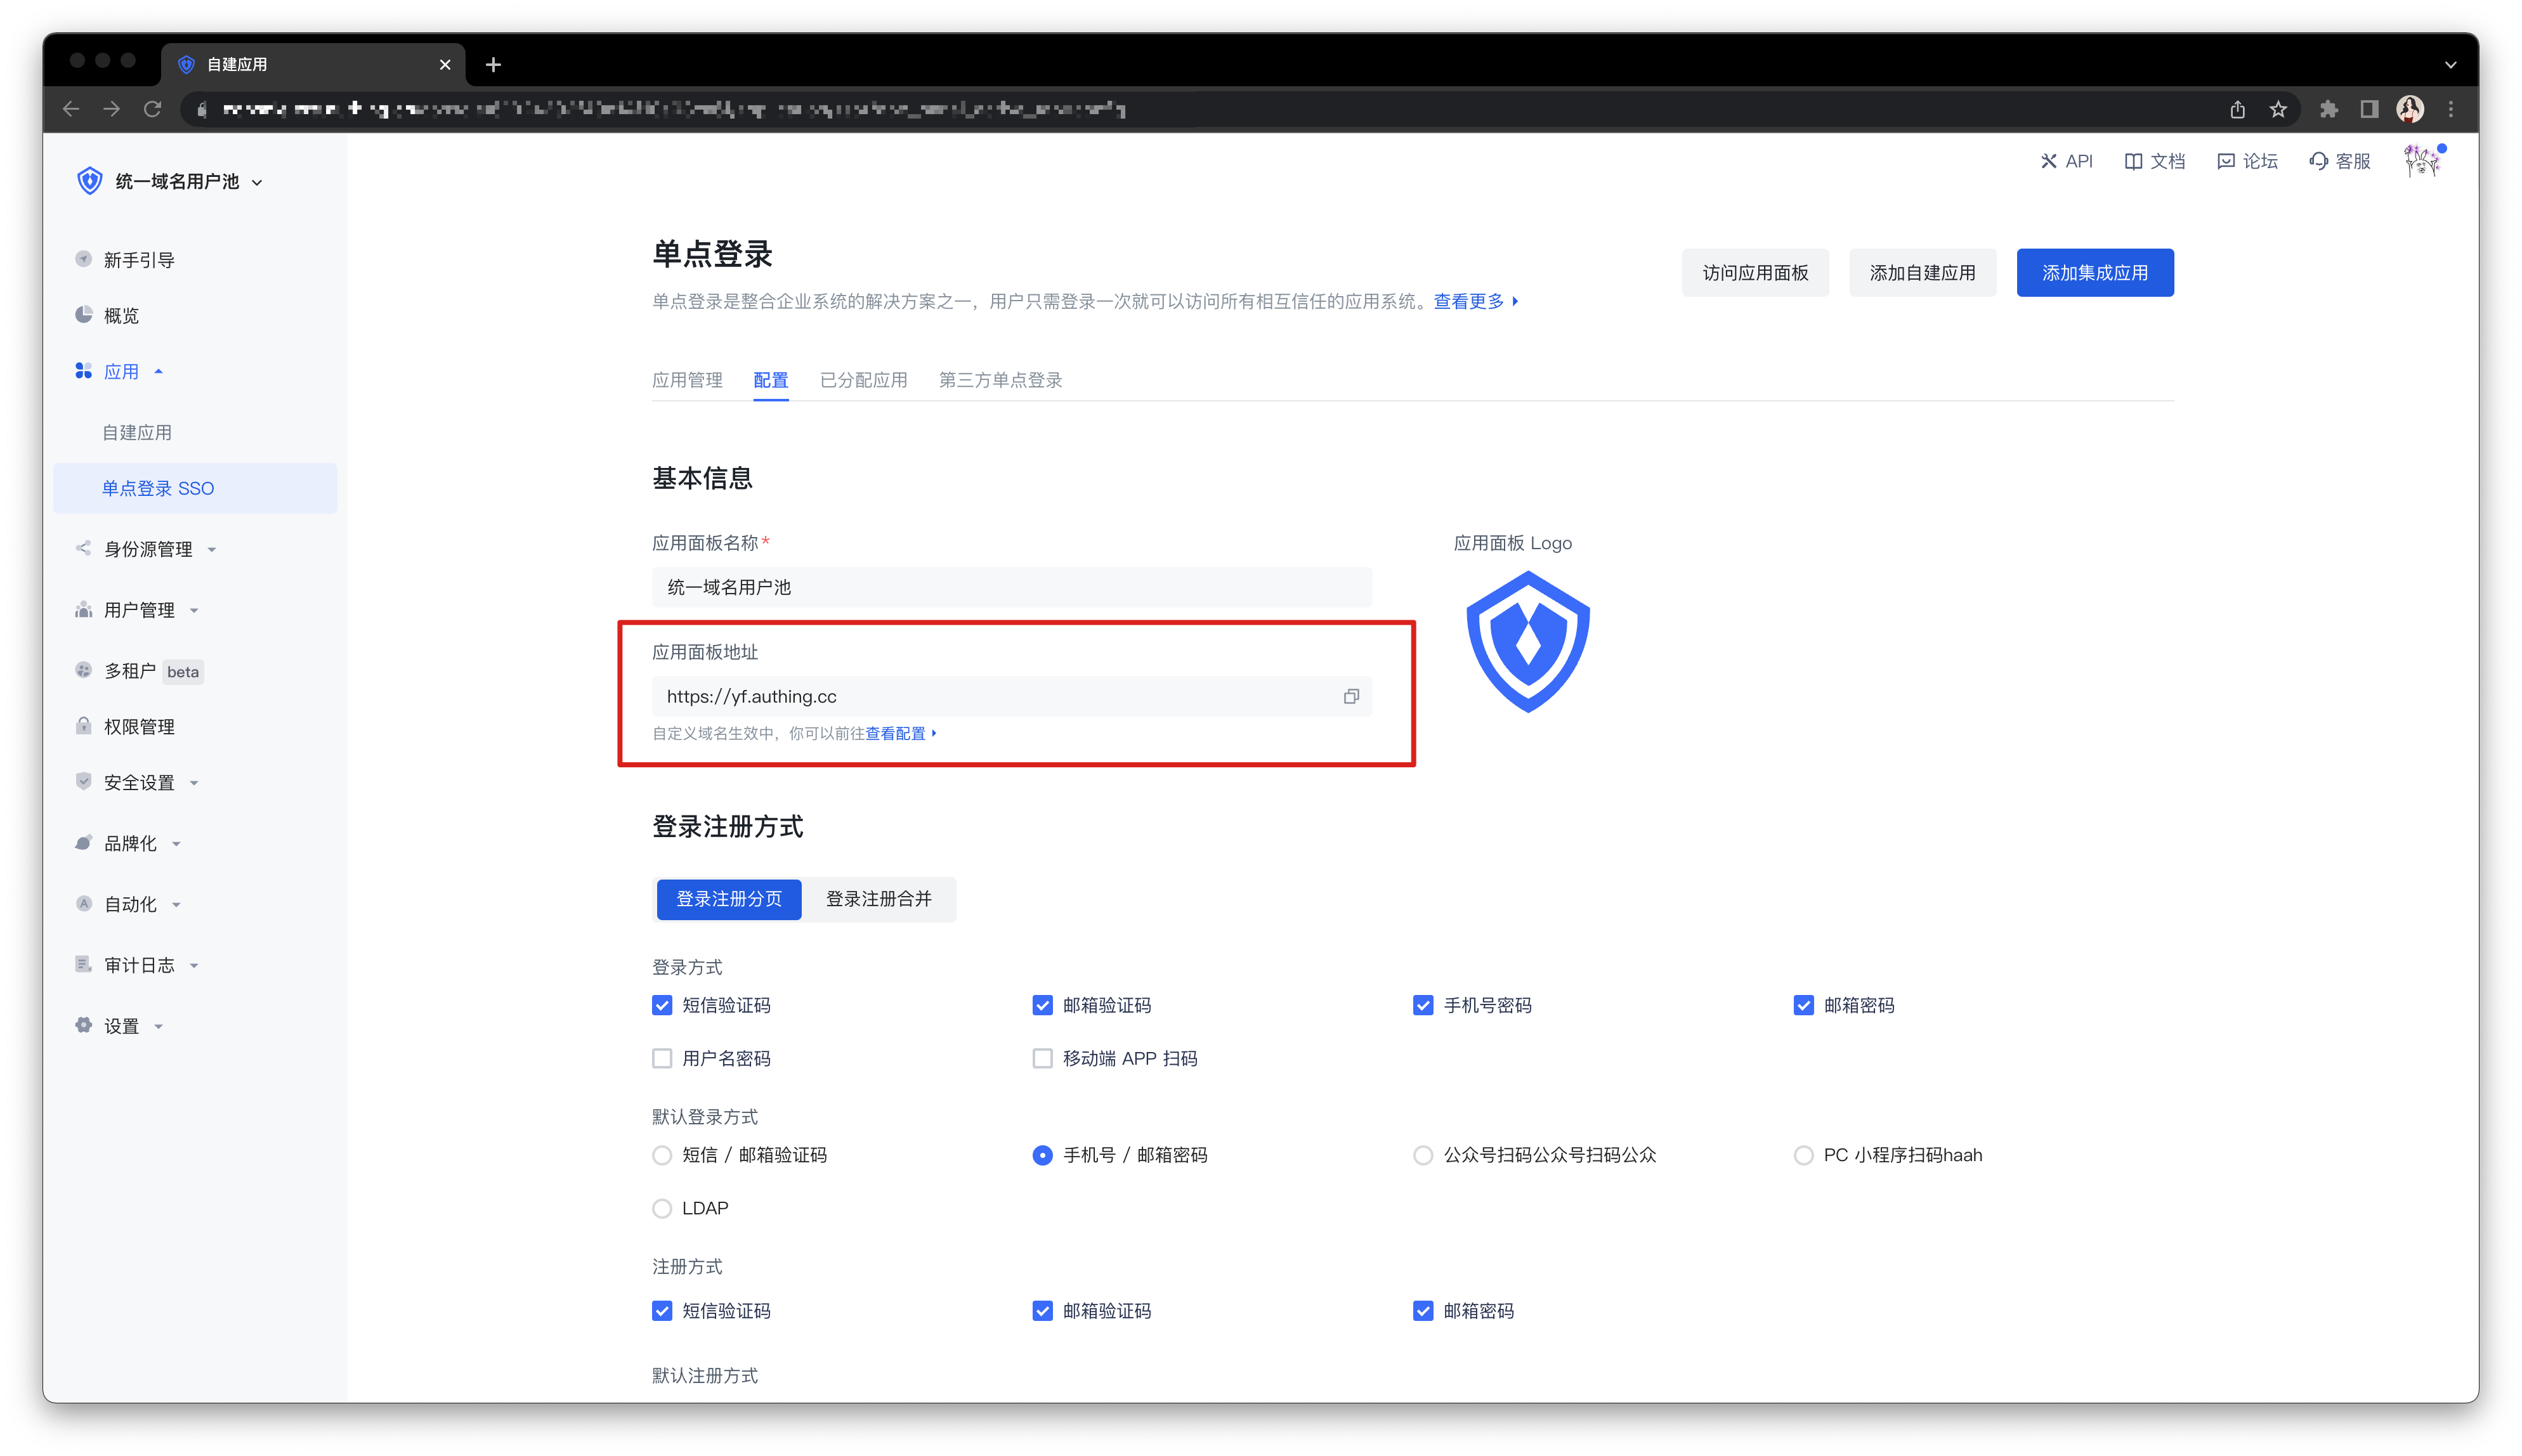Click the user avatar in top-right header
The height and width of the screenshot is (1456, 2522).
point(2421,160)
